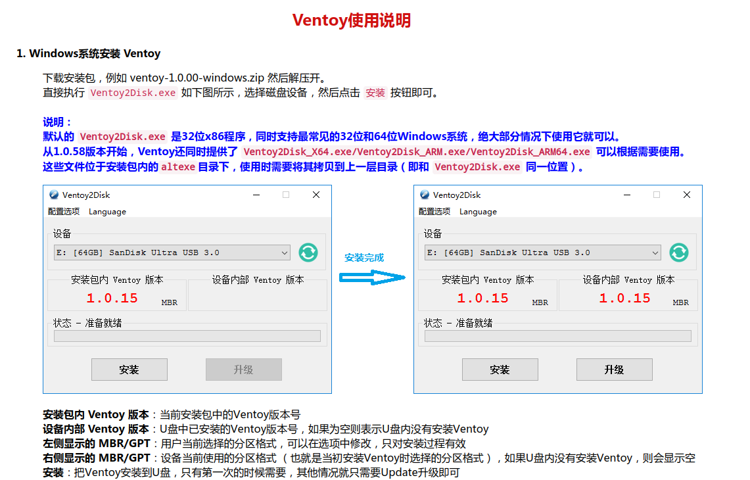Screen dimensions: 750x480
Task: Open 配置选项 menu in left window
Action: (x=64, y=212)
